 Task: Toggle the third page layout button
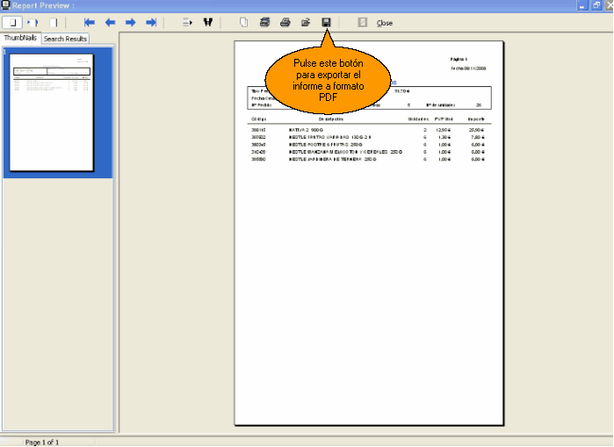click(x=54, y=22)
